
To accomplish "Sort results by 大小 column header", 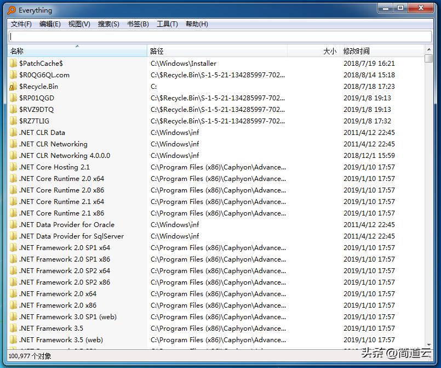I will (x=313, y=51).
